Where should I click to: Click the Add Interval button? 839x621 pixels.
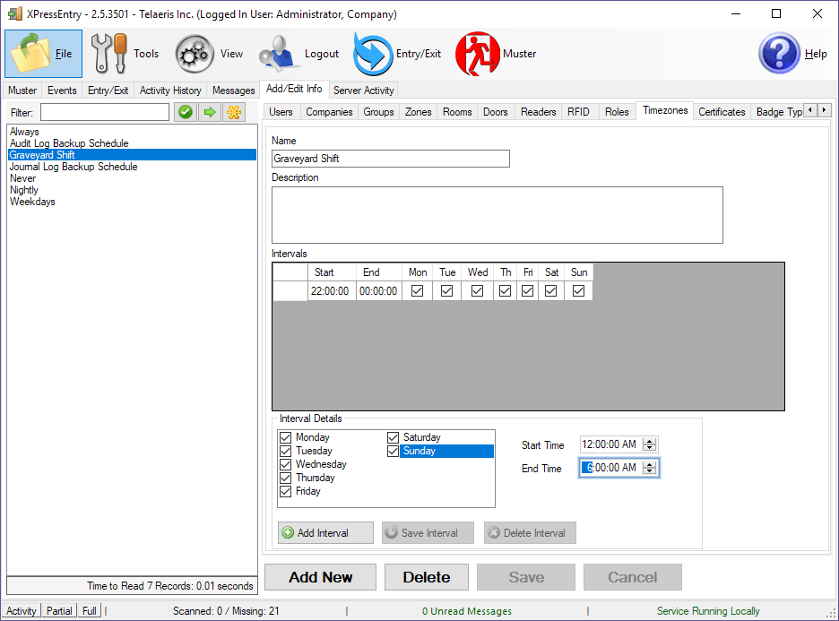[x=325, y=532]
